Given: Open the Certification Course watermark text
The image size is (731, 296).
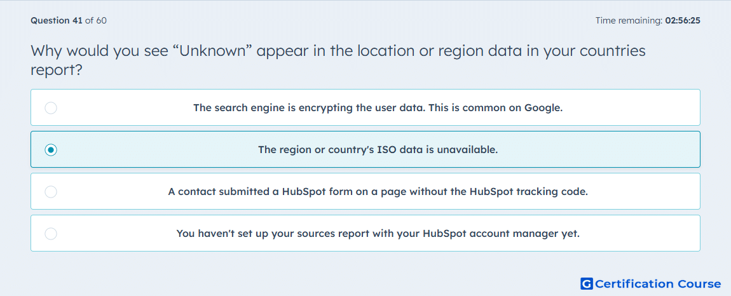Looking at the screenshot, I should tap(658, 284).
